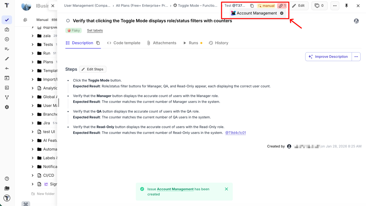Open the Runs section in the left sidebar
The height and width of the screenshot is (206, 366).
[x=7, y=39]
